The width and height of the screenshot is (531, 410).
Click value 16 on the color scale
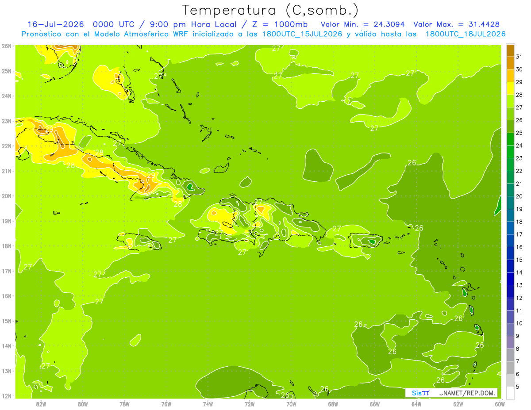[519, 247]
